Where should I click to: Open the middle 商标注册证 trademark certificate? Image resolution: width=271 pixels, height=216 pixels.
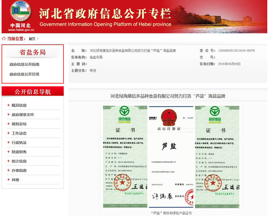171,157
